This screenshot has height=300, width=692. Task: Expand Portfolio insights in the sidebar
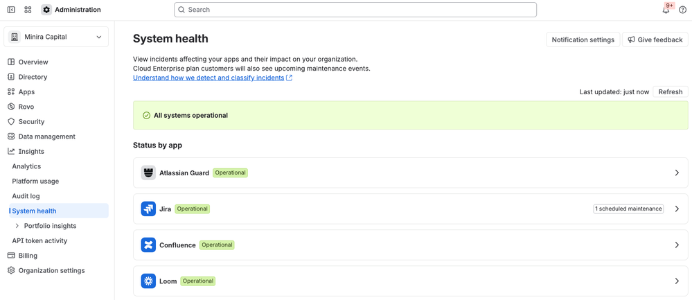pos(17,226)
